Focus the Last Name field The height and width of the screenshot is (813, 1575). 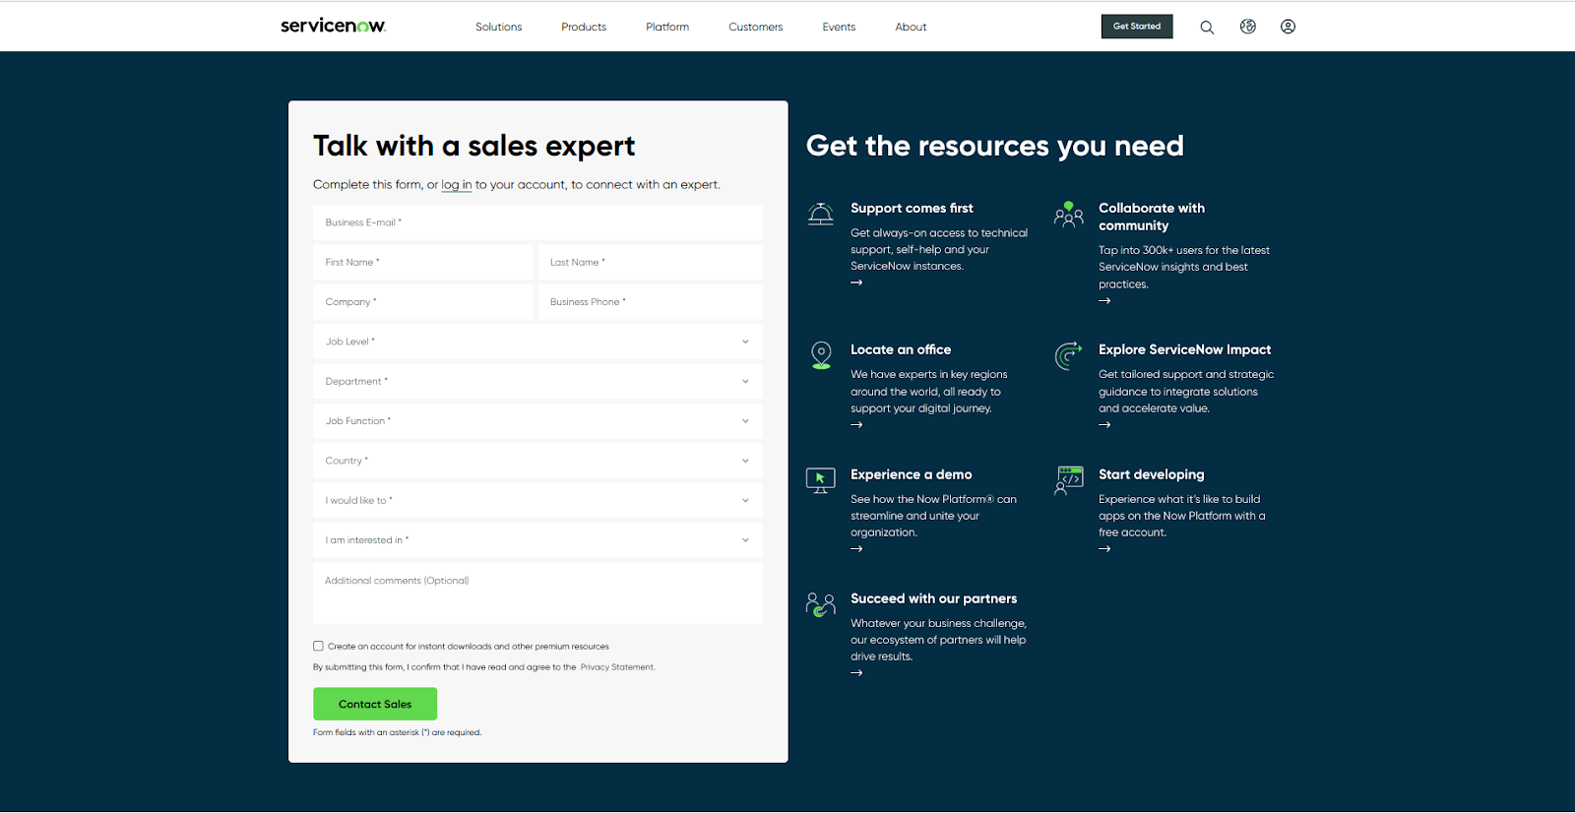(651, 262)
